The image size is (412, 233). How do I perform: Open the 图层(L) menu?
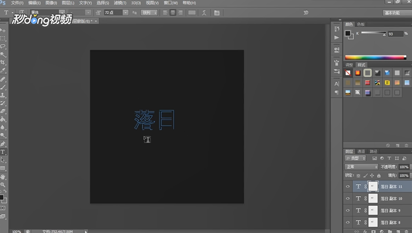pos(68,3)
